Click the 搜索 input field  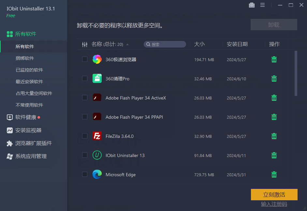pos(165,44)
